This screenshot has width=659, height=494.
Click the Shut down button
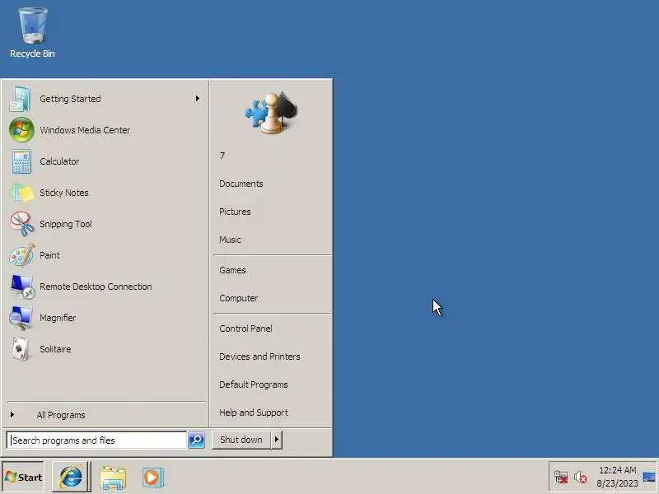pos(241,440)
